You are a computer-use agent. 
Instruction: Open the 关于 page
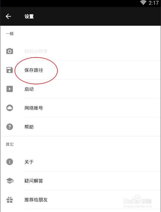80,162
